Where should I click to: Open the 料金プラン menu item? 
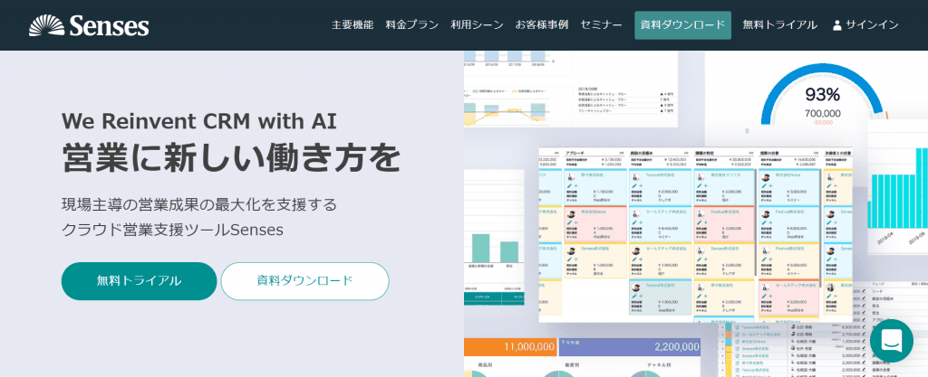point(412,24)
